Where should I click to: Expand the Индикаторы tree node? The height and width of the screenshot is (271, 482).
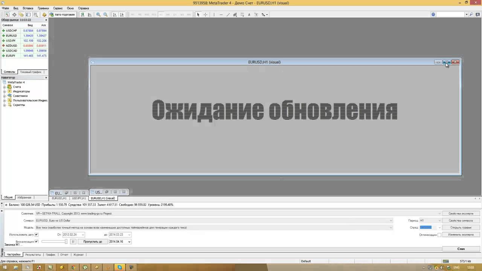click(5, 91)
